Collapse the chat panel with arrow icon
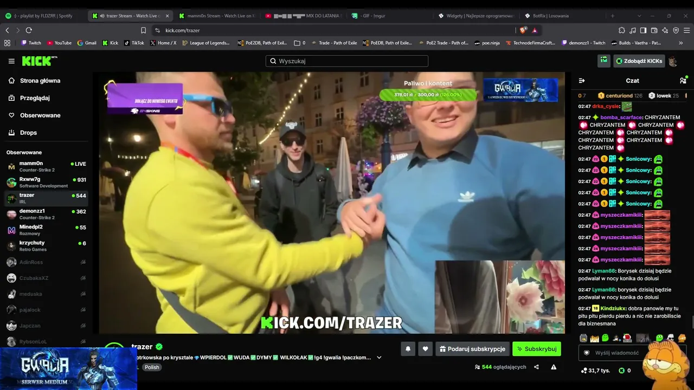 [x=582, y=81]
